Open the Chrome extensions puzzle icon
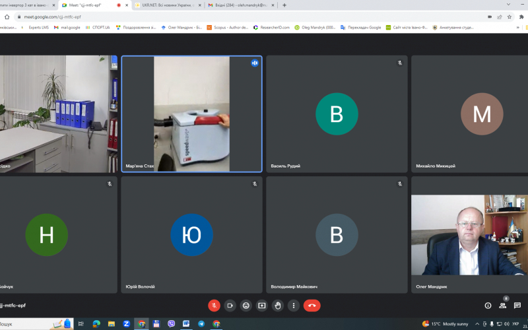Image resolution: width=528 pixels, height=330 pixels. (521, 17)
